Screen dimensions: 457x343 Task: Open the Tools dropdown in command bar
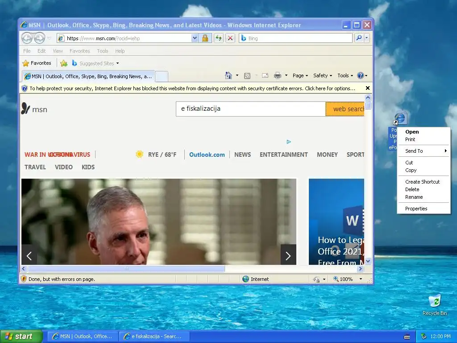[x=345, y=75]
